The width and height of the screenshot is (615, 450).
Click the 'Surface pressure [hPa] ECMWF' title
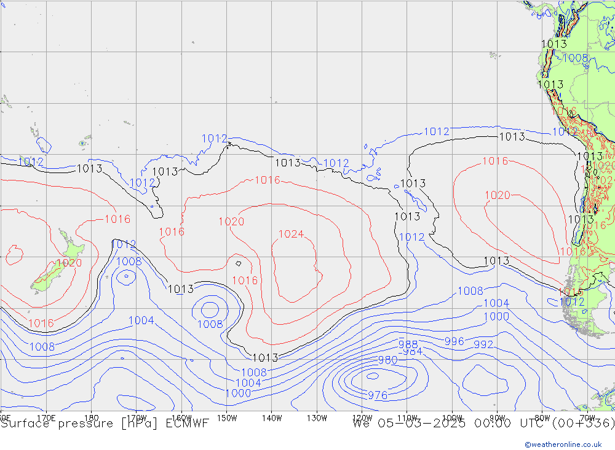105,424
